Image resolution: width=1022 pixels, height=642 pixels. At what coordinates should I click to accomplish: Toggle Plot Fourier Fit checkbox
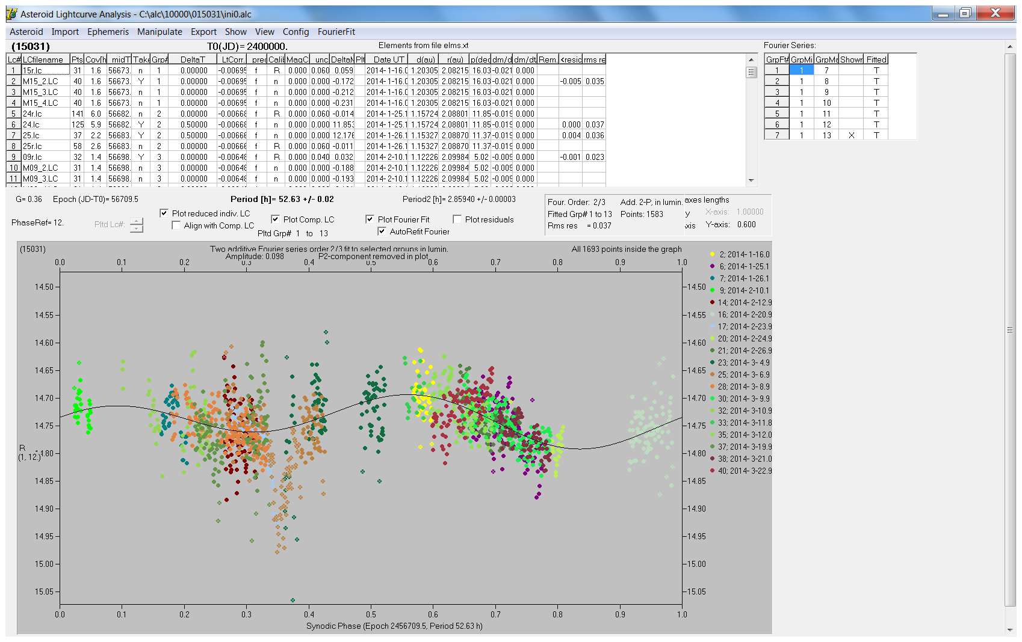[370, 219]
